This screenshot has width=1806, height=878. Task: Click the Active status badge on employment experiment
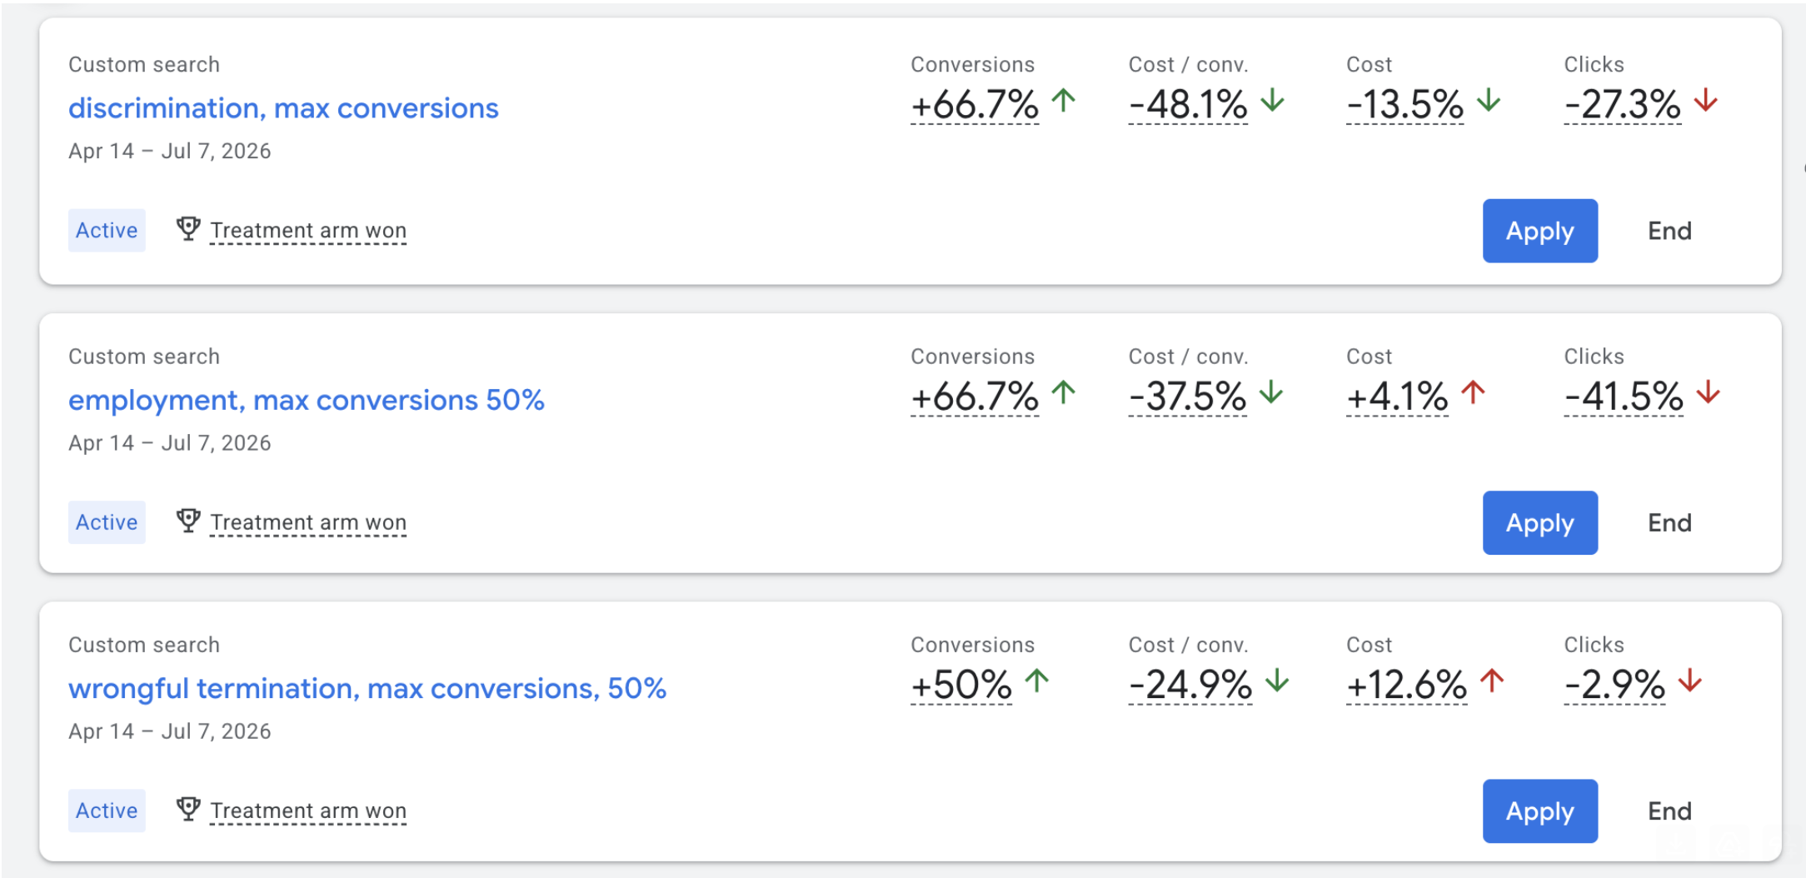pyautogui.click(x=106, y=521)
